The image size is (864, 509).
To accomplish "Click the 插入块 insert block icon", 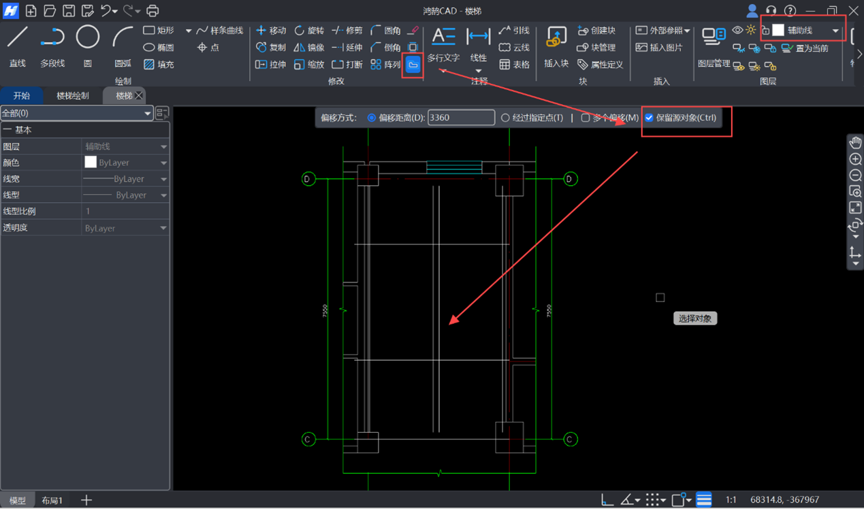I will [556, 46].
